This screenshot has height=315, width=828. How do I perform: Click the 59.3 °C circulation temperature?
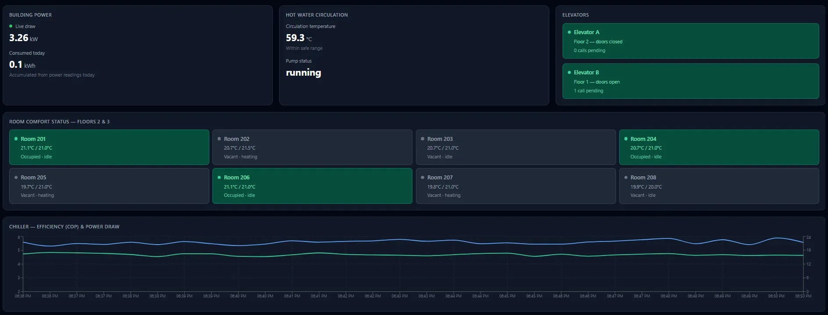tap(299, 38)
